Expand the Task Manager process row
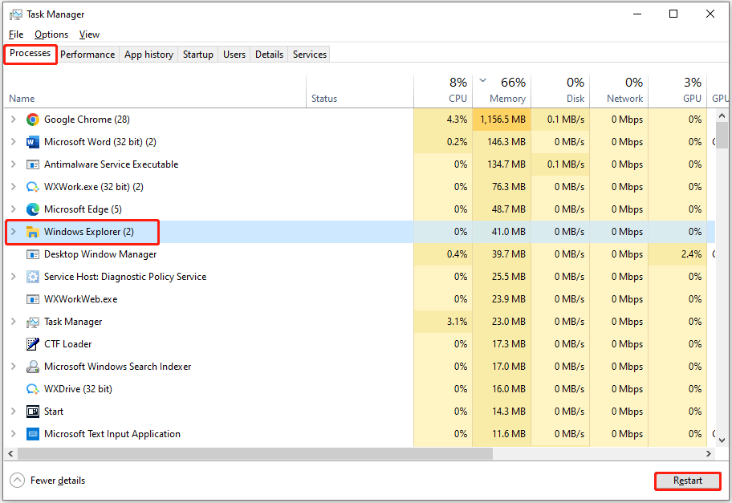Screen dimensions: 732x503 14,322
